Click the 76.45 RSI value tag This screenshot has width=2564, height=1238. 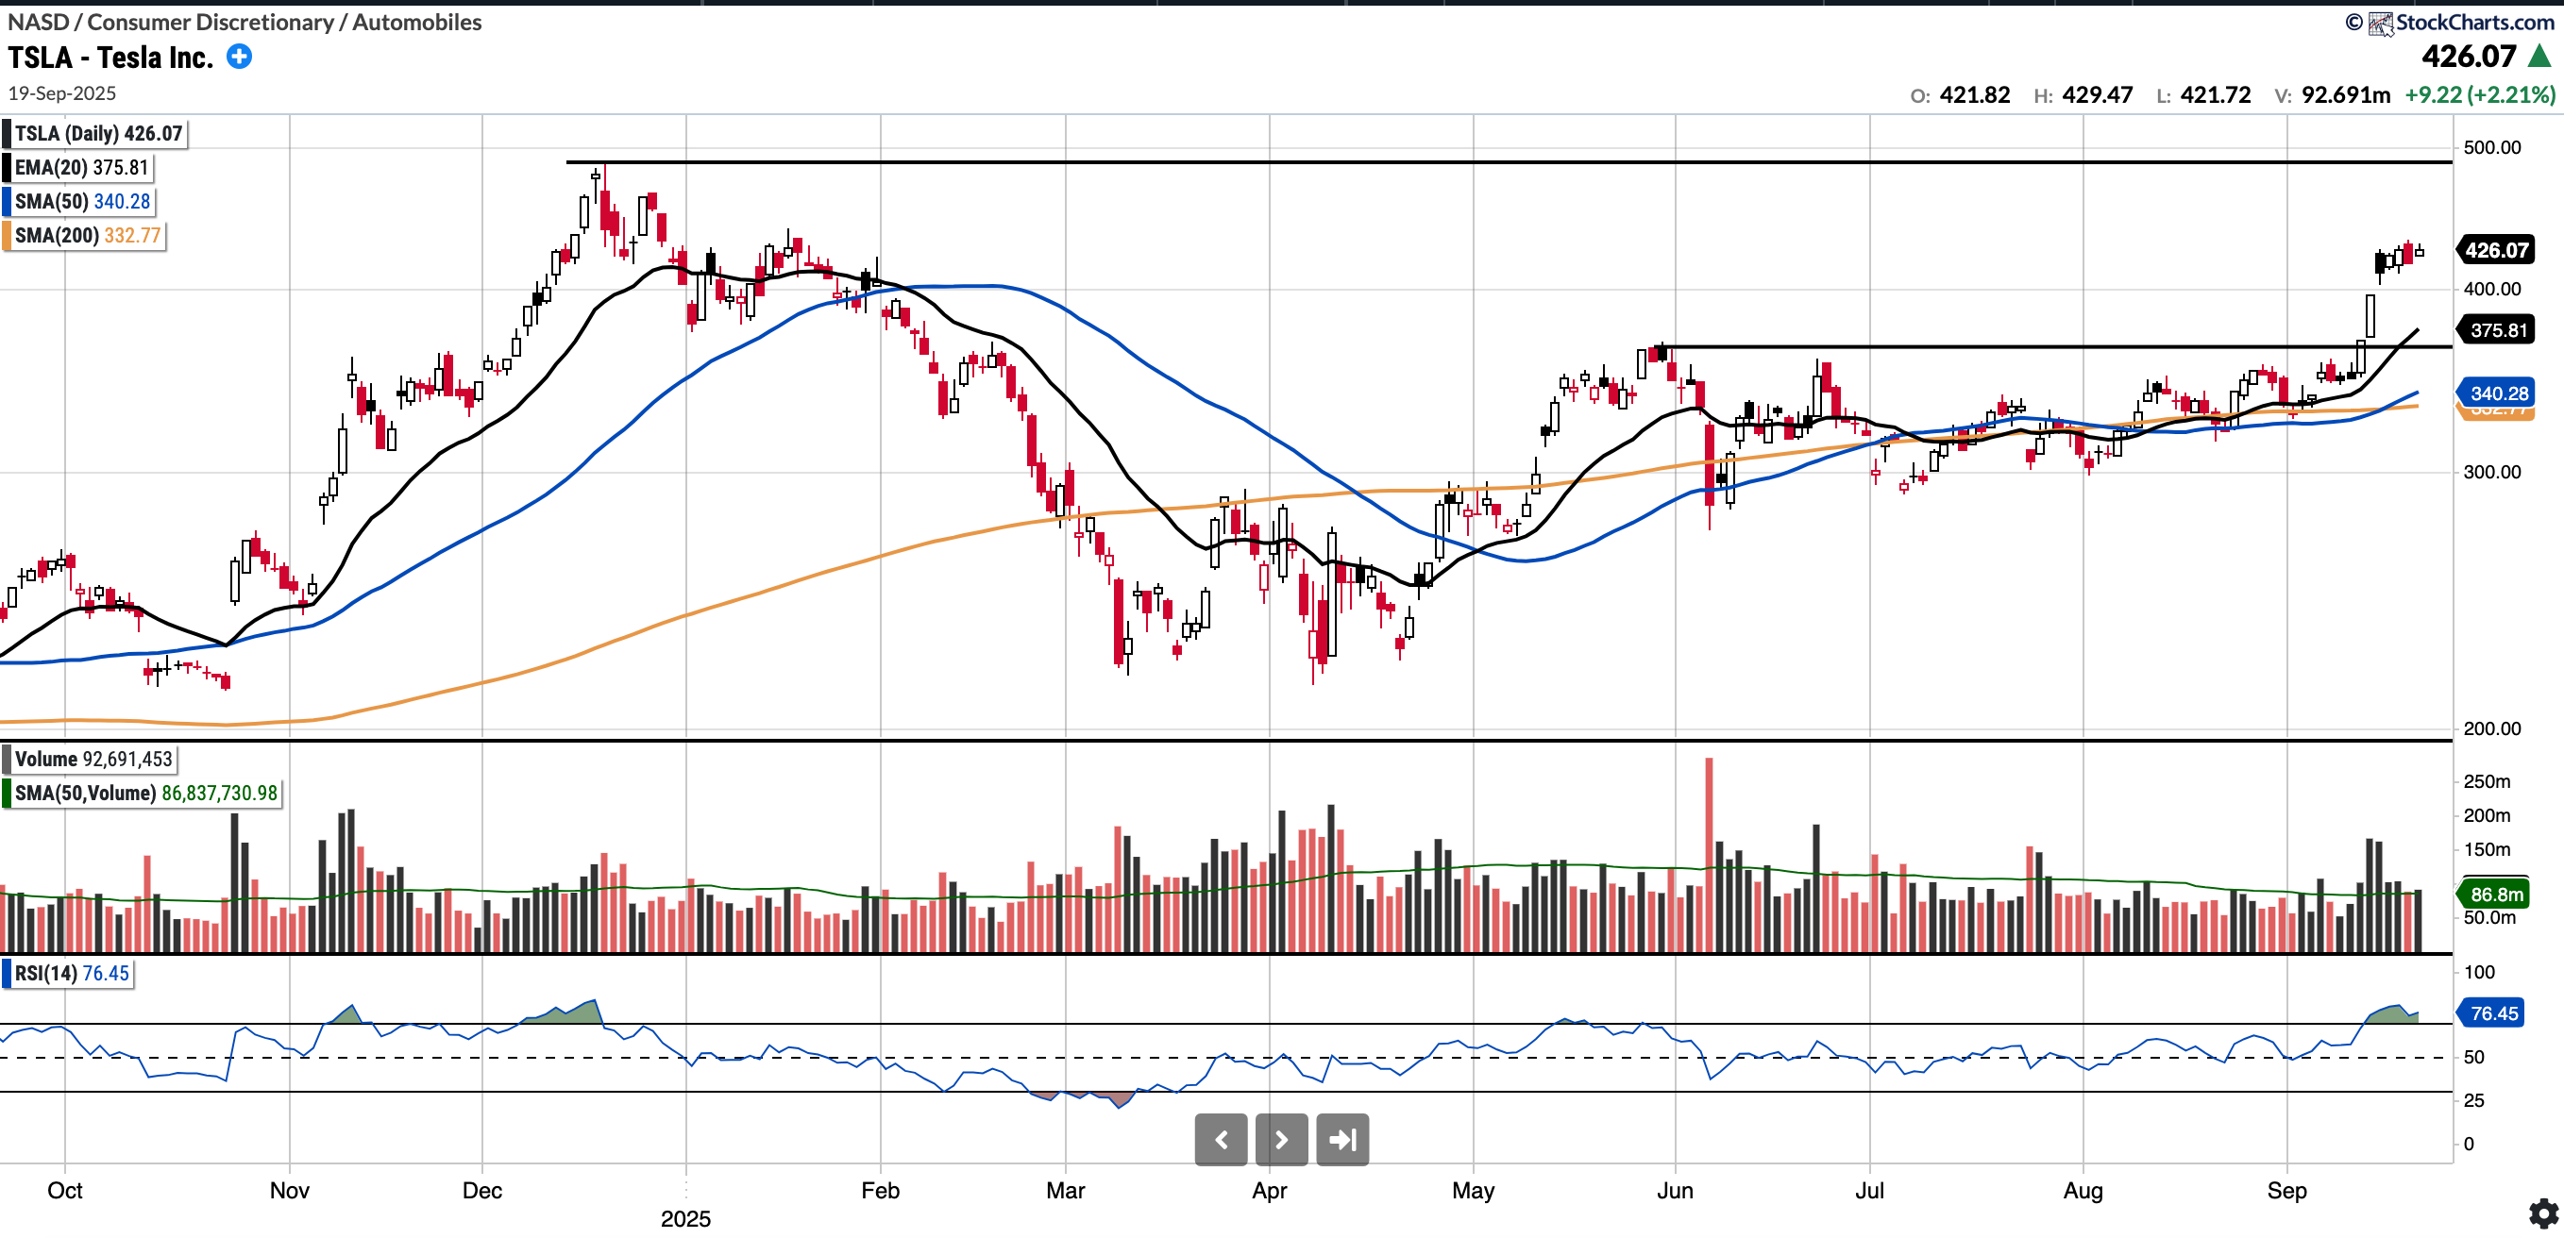2493,1013
